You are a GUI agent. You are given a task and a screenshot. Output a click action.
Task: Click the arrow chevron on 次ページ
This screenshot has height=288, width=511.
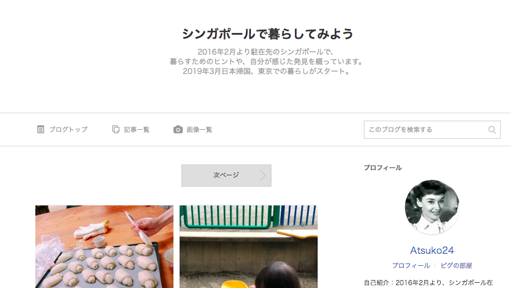[x=263, y=175]
